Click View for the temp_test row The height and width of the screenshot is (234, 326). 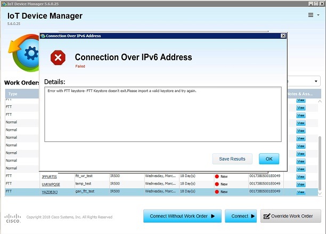(300, 185)
